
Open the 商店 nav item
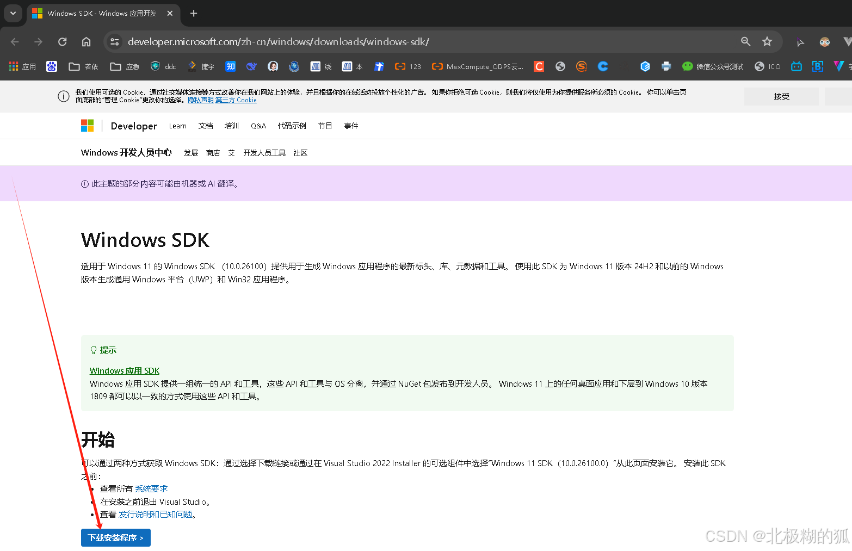(x=213, y=153)
